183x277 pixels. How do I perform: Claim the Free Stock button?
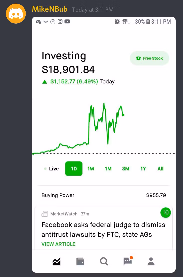pos(149,58)
